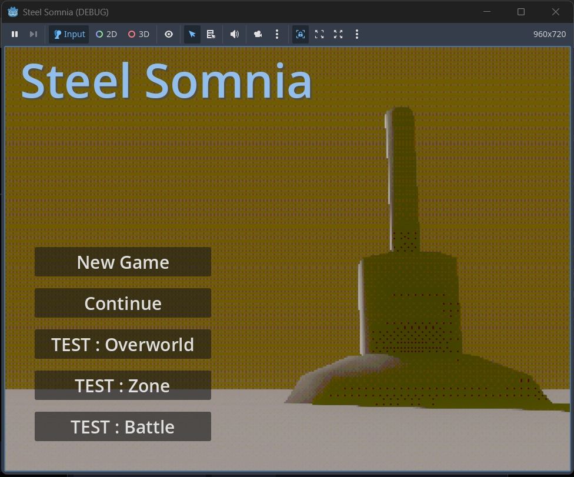
Task: Close the Steel Somnia debug window
Action: 555,12
